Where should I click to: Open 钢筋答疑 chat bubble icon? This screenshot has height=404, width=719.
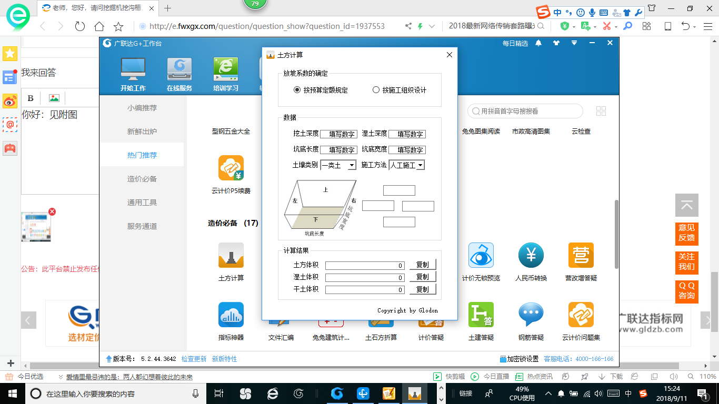click(531, 315)
